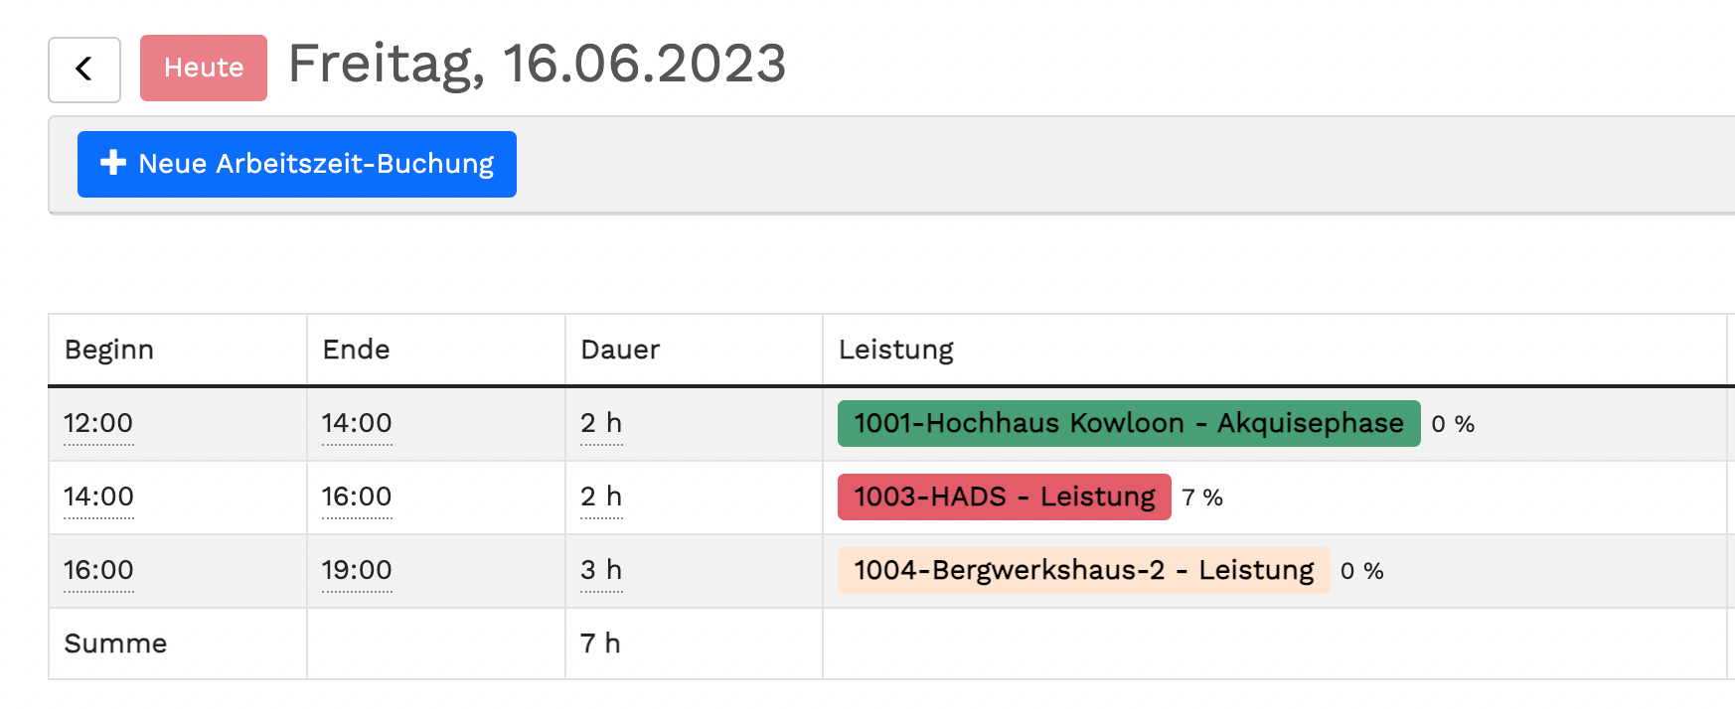Edit the 16:00 start time in third row
1735x709 pixels.
(x=98, y=571)
